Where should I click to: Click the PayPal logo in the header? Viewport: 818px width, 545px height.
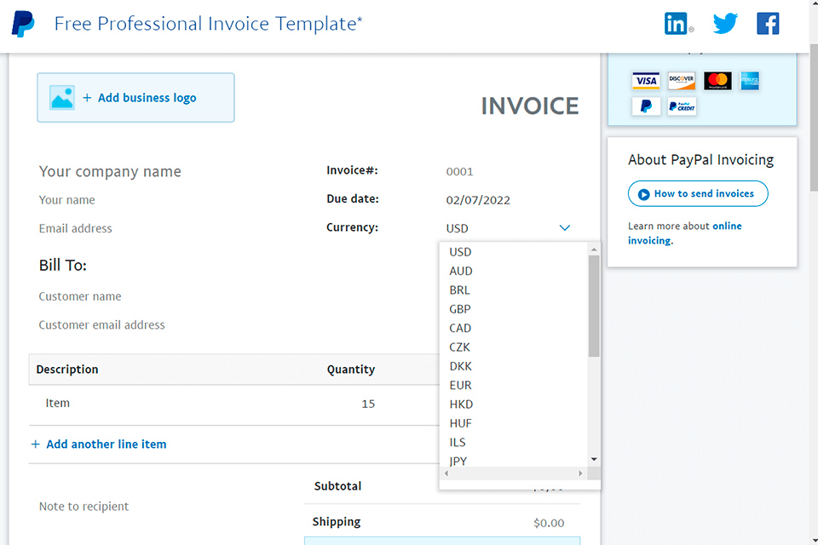coord(23,24)
